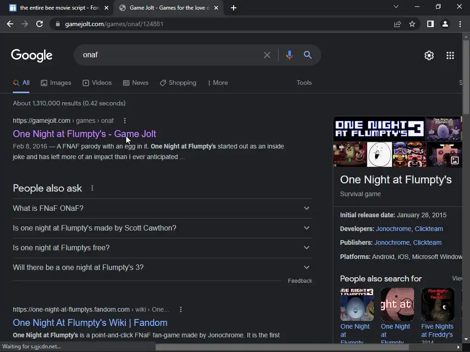Open Clickteam developer link

(429, 229)
